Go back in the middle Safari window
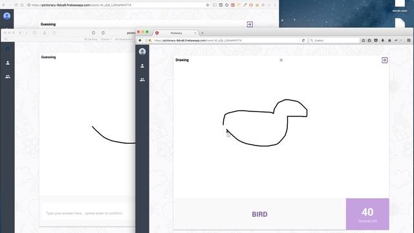This screenshot has height=233, width=414. point(20,33)
